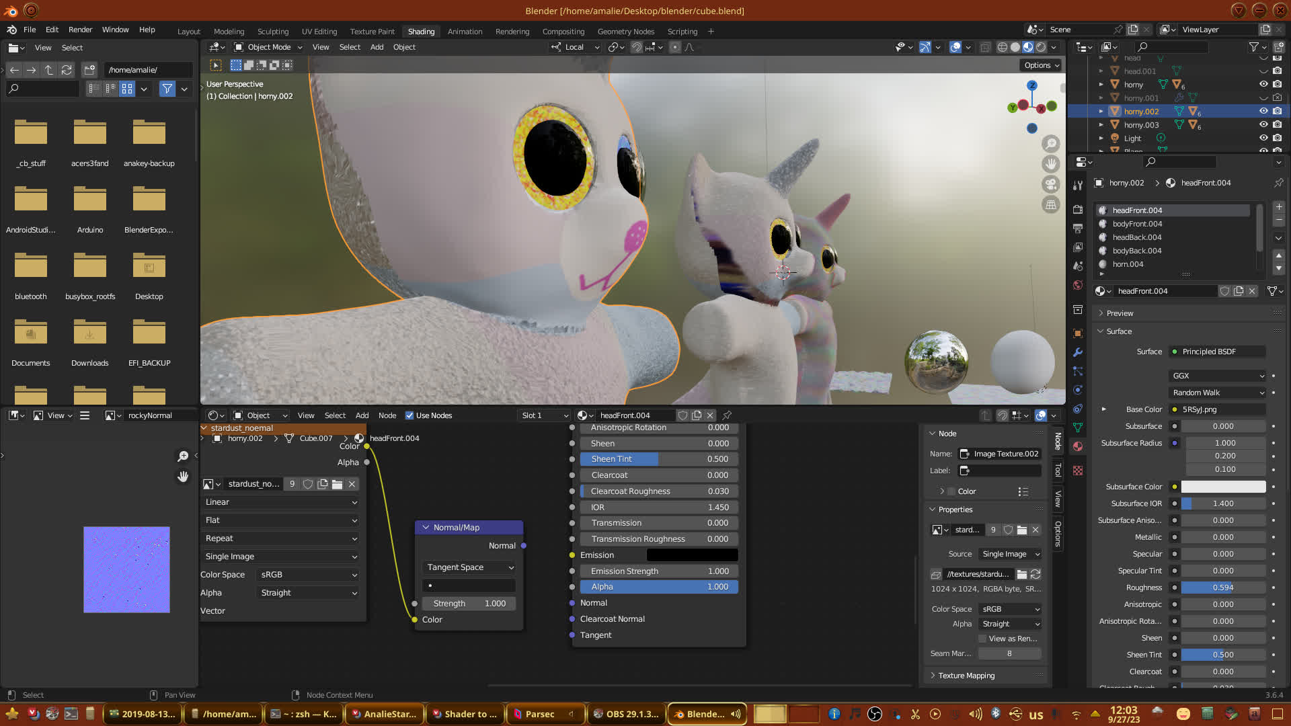Hide horny.002 in viewport via eye icon
Image resolution: width=1291 pixels, height=726 pixels.
click(x=1263, y=112)
